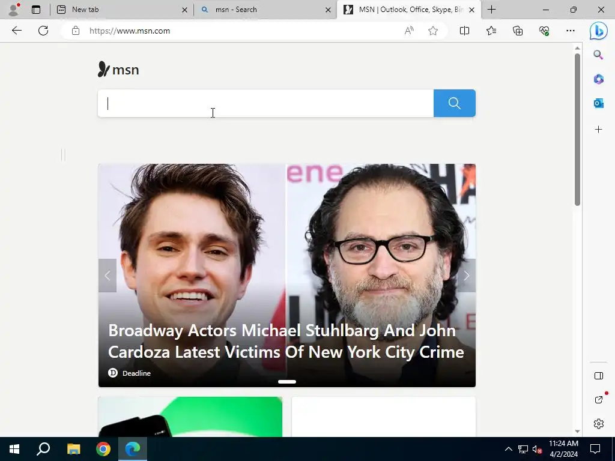Image resolution: width=615 pixels, height=461 pixels.
Task: Open the green phone article thumbnail
Action: point(190,417)
